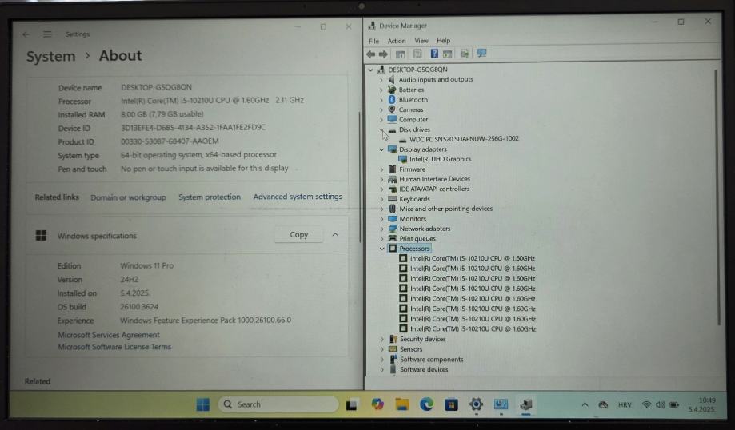Click the Device Manager vertical scrollbar
Image resolution: width=735 pixels, height=430 pixels.
coord(717,197)
